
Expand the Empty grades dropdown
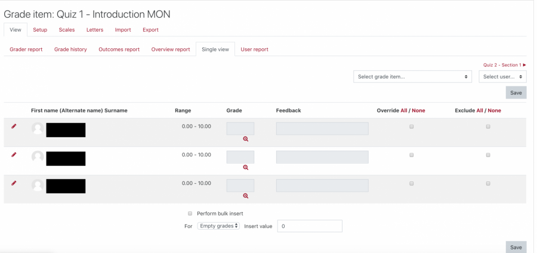(218, 226)
